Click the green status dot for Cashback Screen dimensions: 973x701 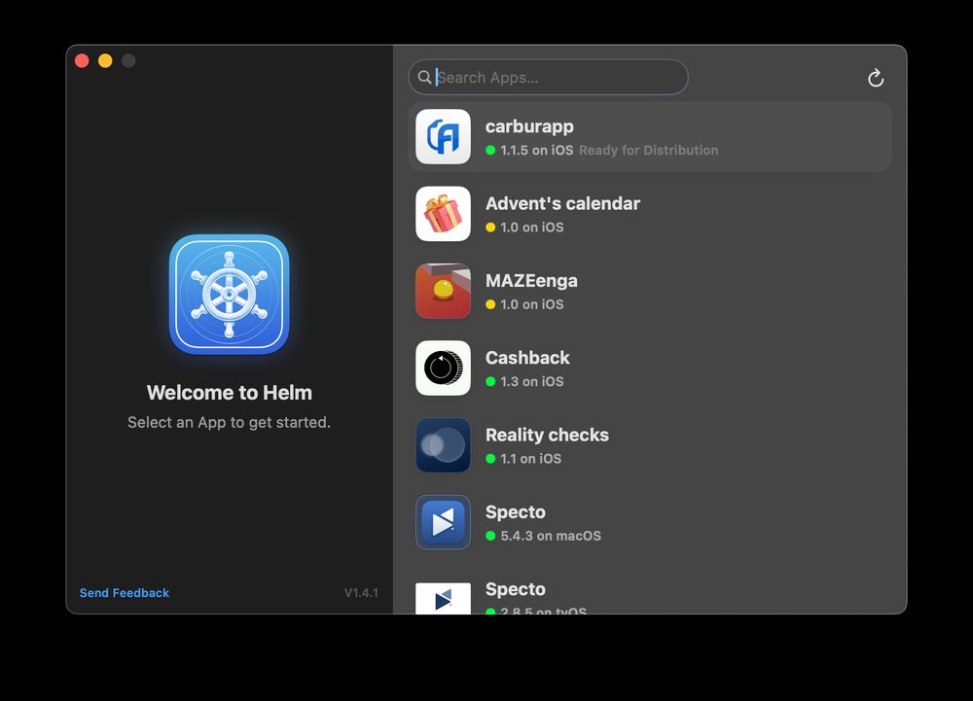pyautogui.click(x=490, y=382)
